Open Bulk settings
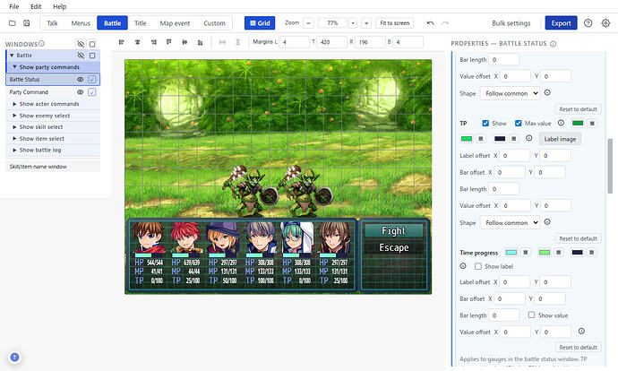This screenshot has height=371, width=618. point(511,23)
